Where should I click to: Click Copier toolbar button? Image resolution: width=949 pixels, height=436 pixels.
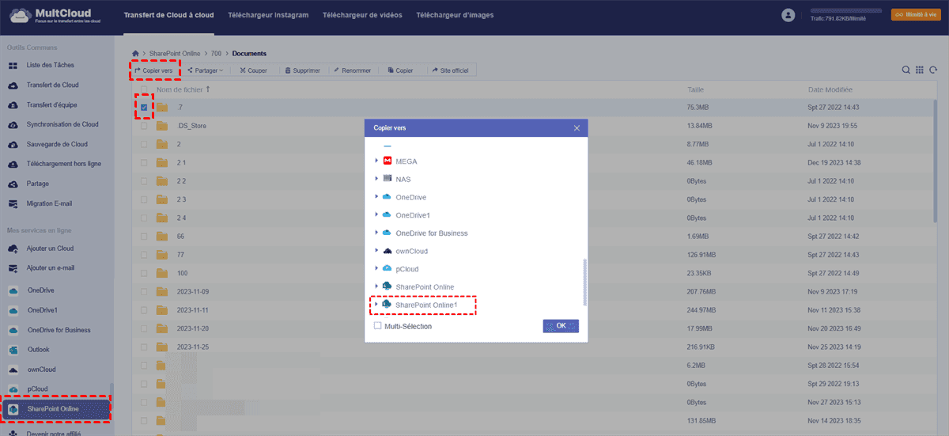[400, 70]
